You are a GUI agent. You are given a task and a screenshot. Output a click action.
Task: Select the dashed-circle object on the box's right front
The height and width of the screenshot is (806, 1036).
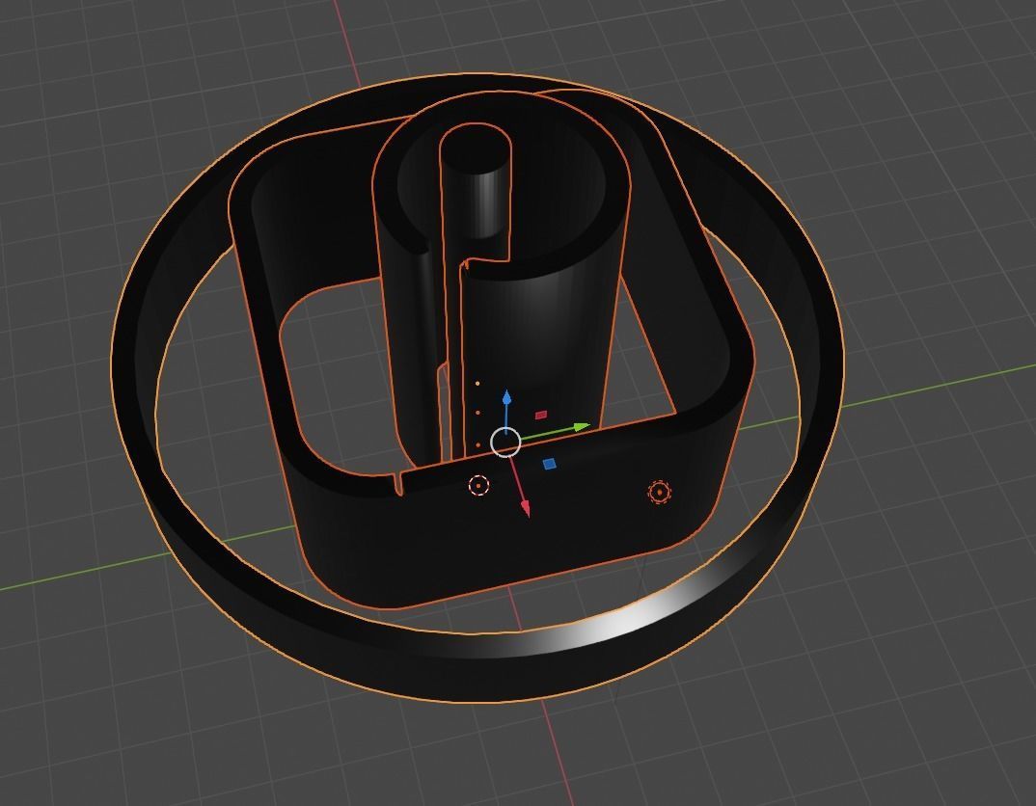(x=659, y=492)
